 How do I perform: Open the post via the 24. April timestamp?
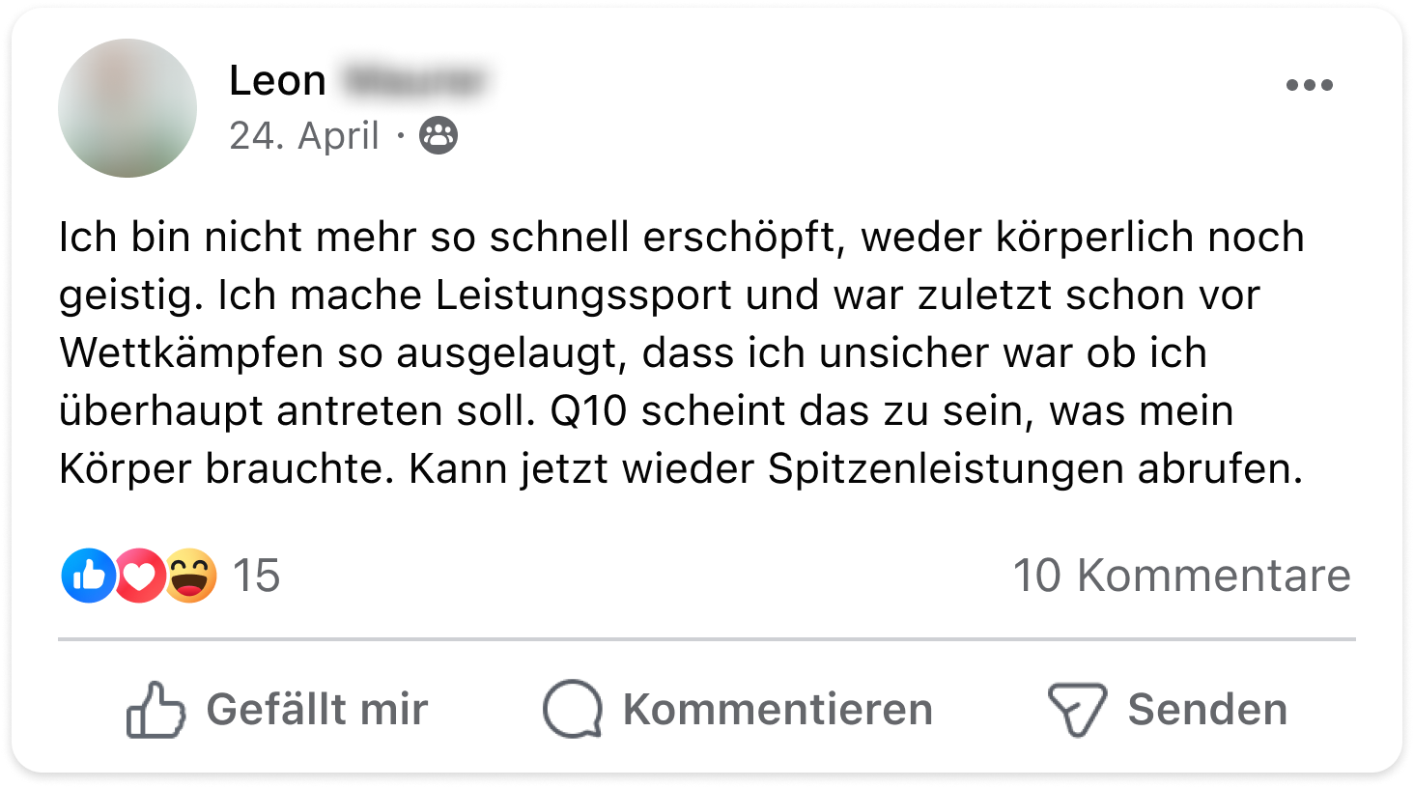(x=303, y=136)
